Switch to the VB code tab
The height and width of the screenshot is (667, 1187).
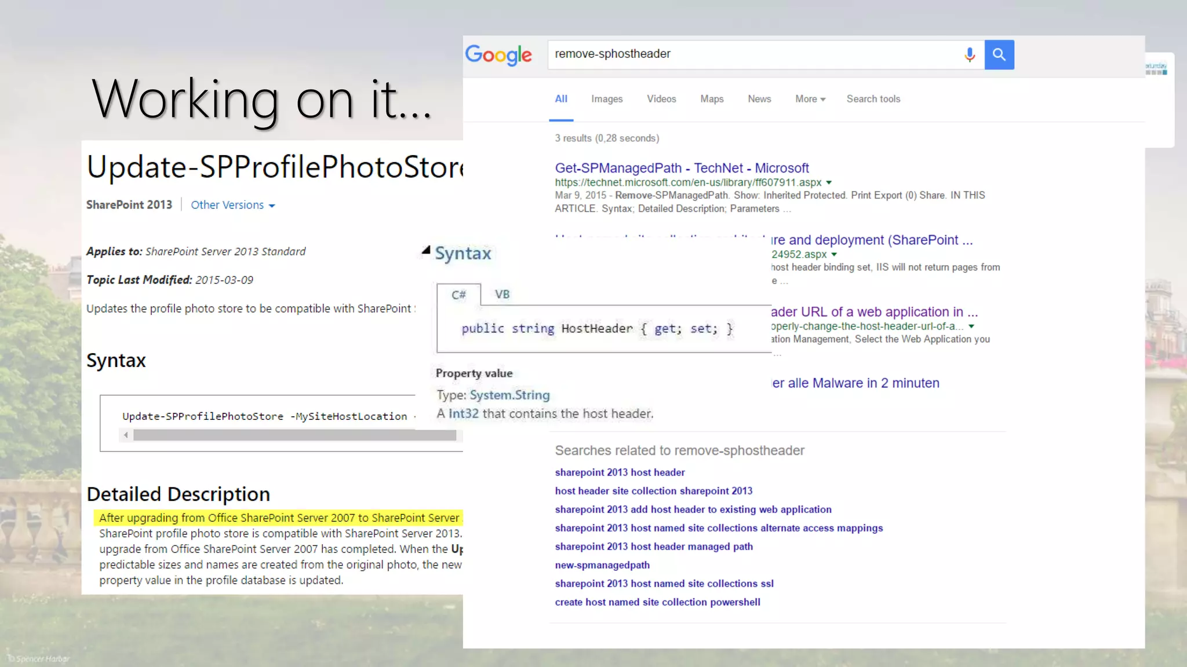[x=502, y=294]
